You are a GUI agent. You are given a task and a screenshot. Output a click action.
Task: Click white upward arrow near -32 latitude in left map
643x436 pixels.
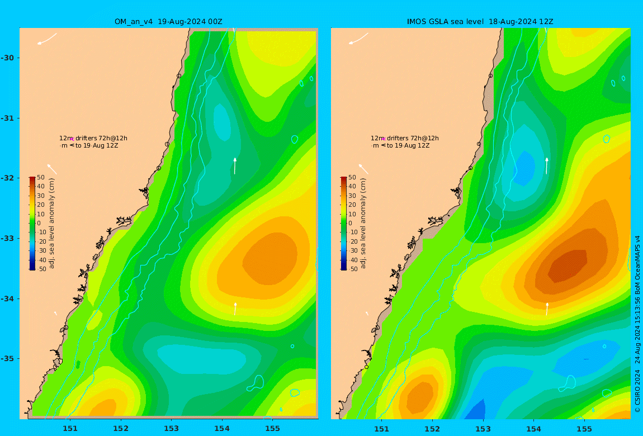click(x=235, y=165)
